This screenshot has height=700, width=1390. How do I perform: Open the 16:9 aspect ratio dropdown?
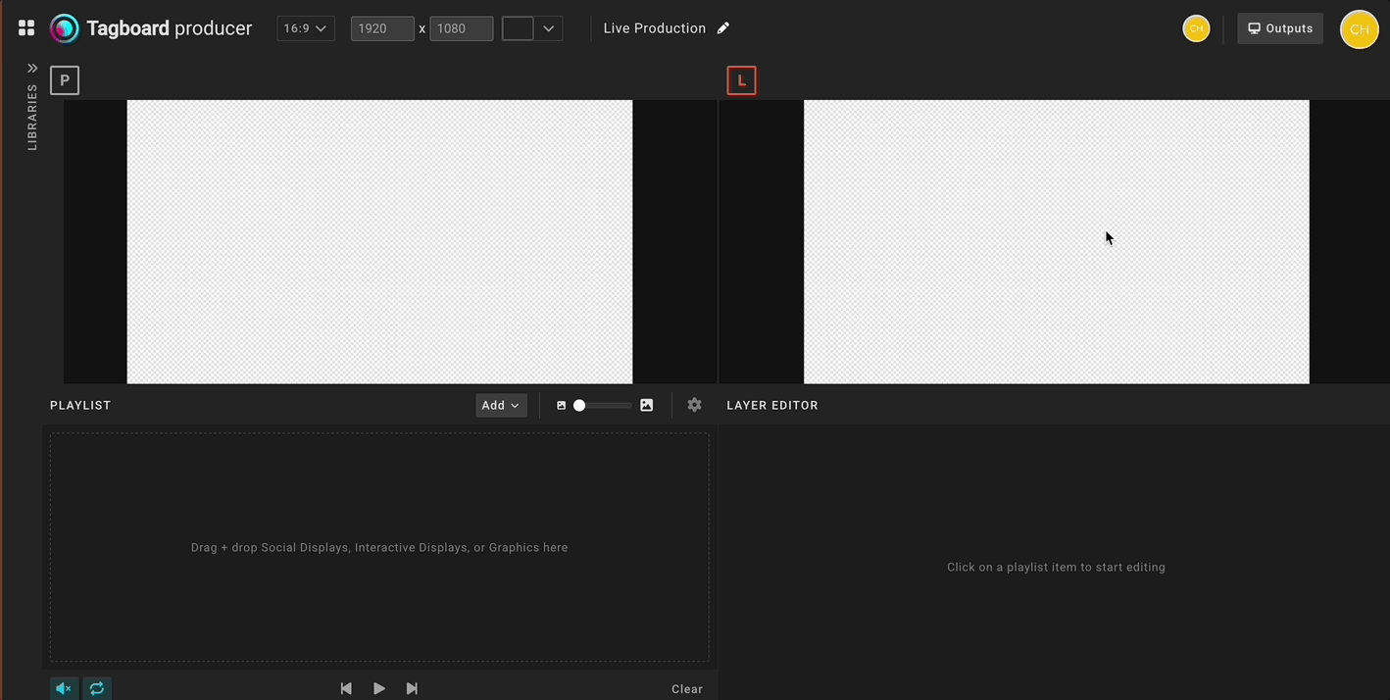pos(306,28)
